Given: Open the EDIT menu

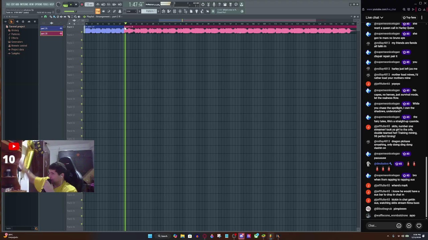Looking at the screenshot, I should coord(13,4).
